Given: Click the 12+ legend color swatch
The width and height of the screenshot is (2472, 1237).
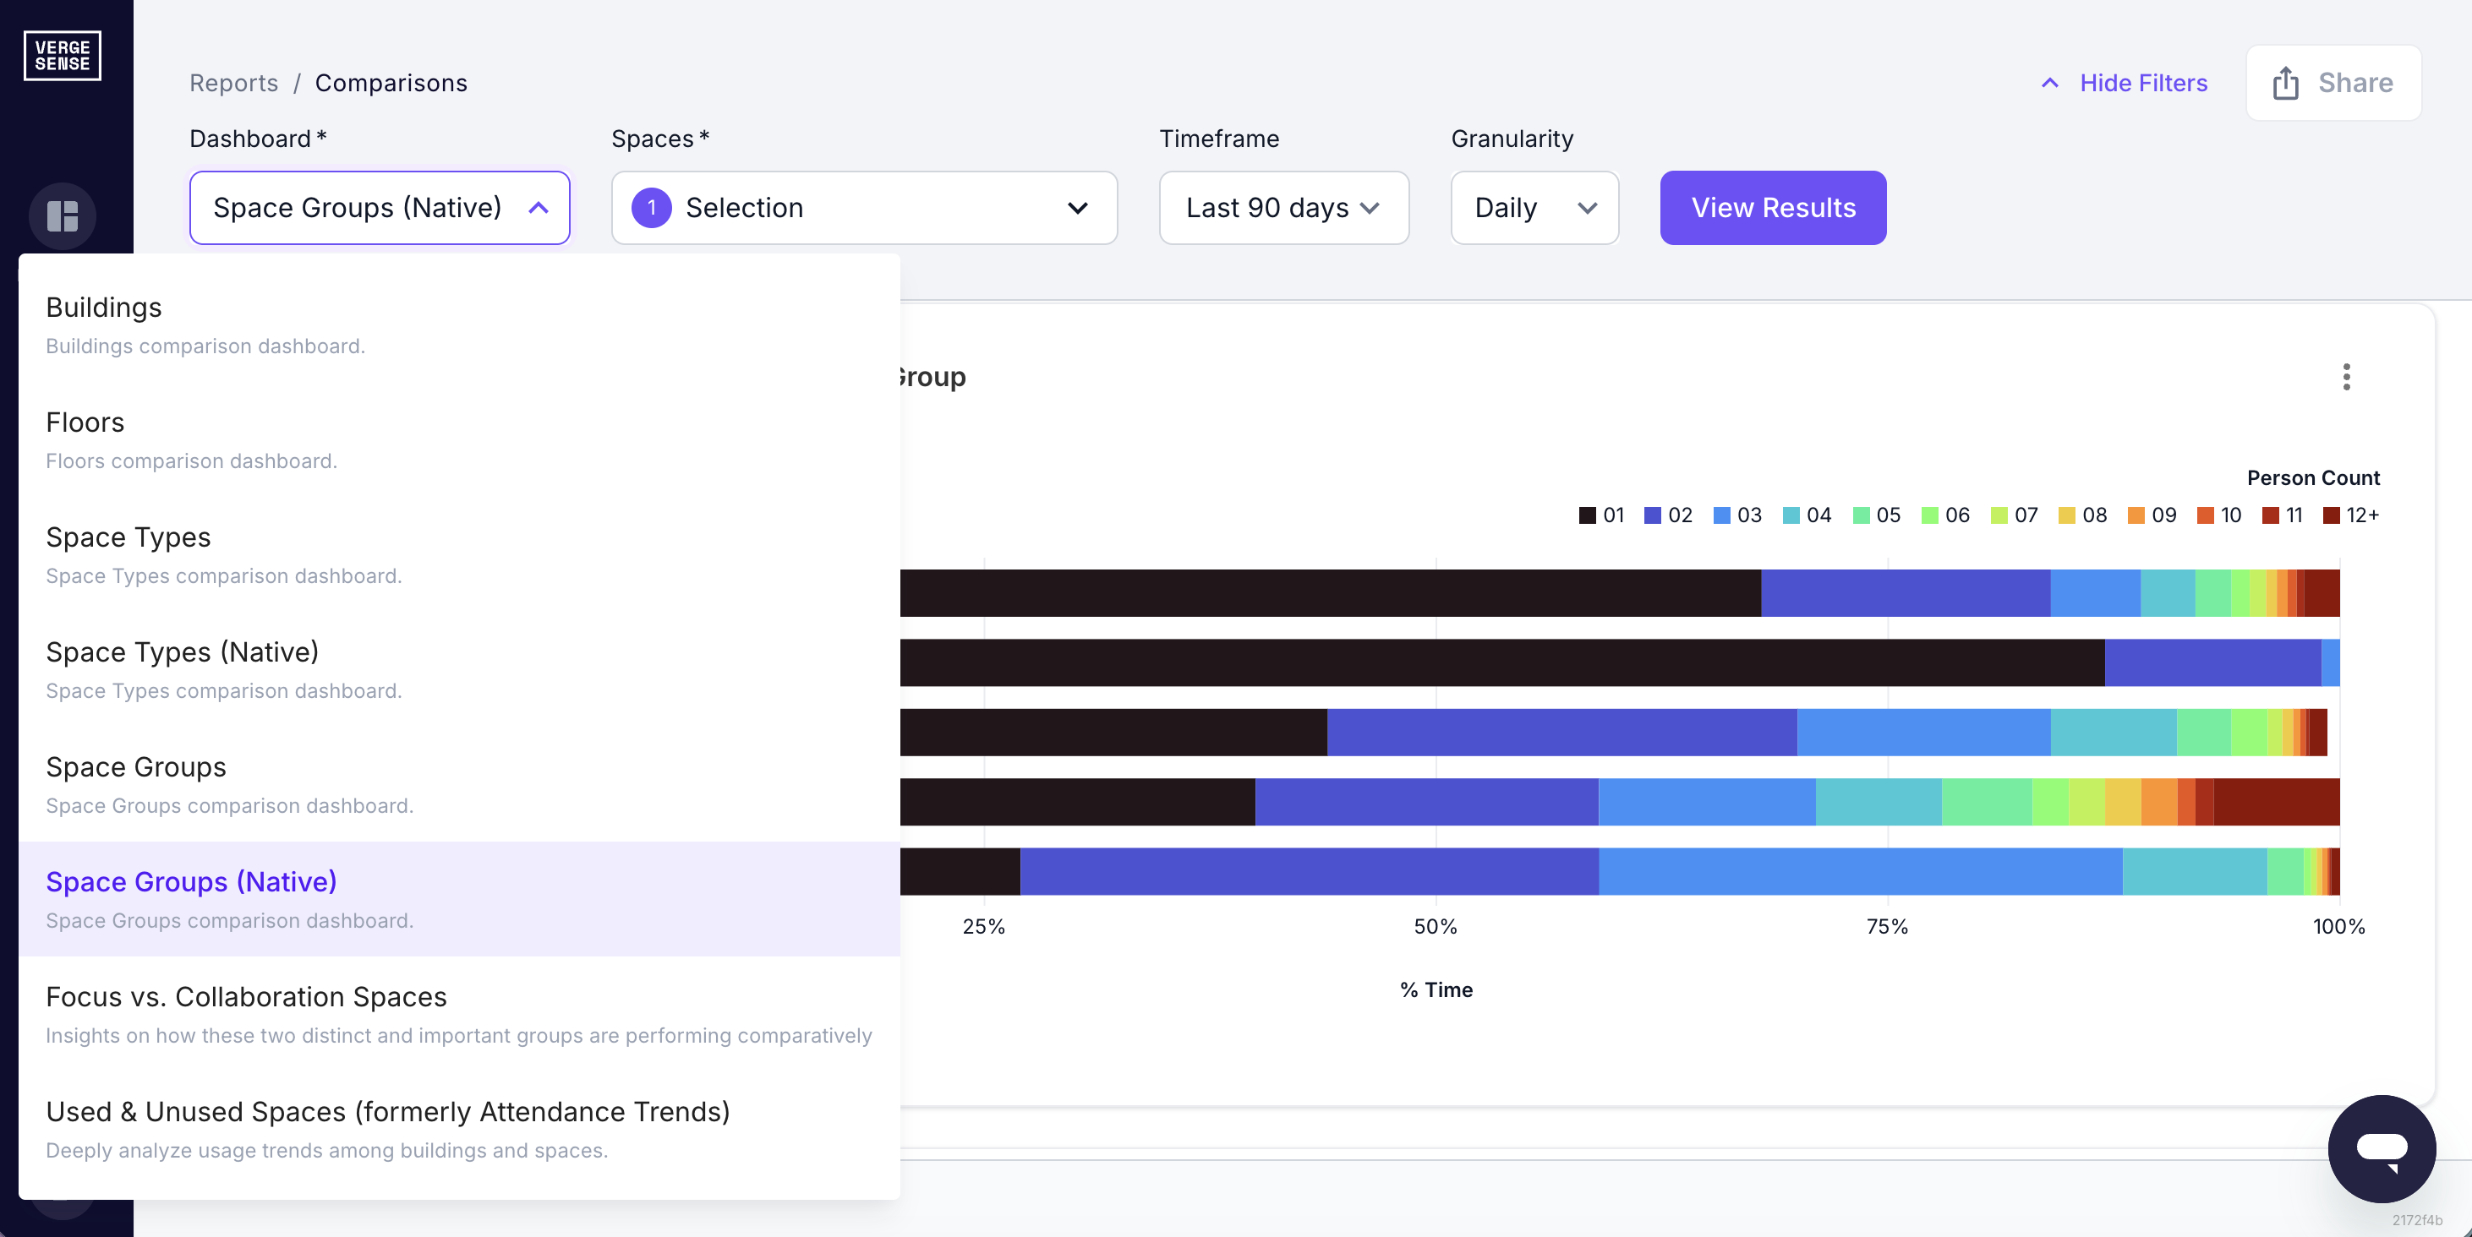Looking at the screenshot, I should (x=2331, y=516).
